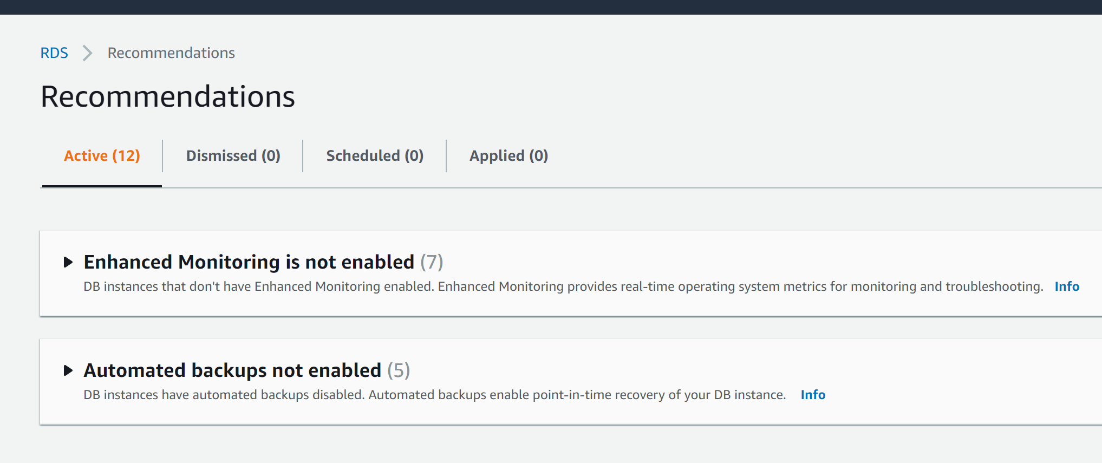Open the RDS breadcrumb link
The width and height of the screenshot is (1102, 463).
click(x=54, y=53)
